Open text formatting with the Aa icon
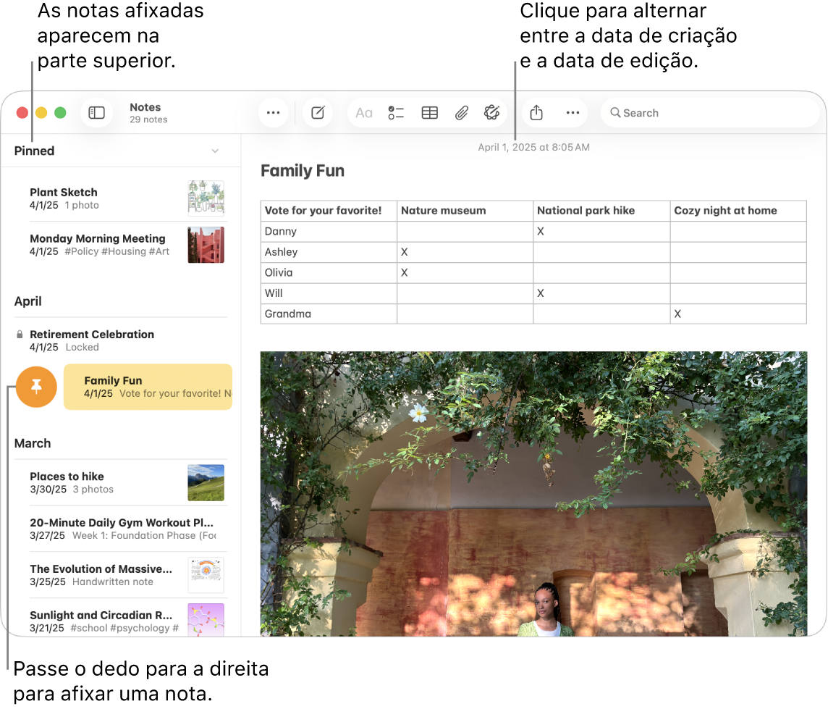This screenshot has height=709, width=828. (363, 112)
